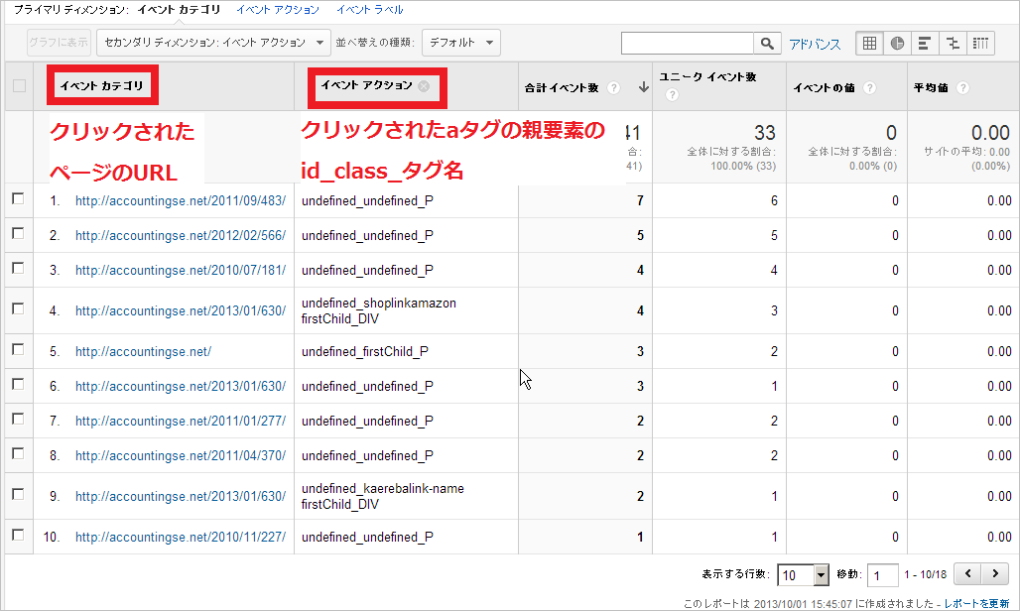Select primary dimension イベント アクション

[x=278, y=10]
